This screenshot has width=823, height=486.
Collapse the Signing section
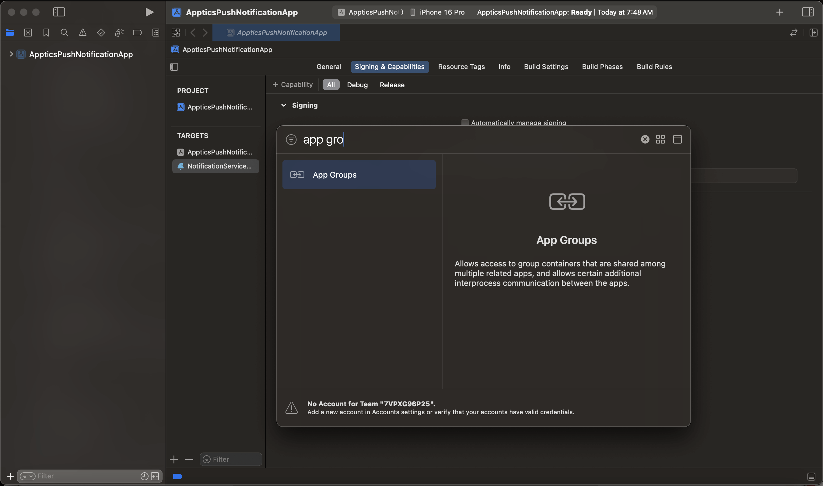(283, 105)
